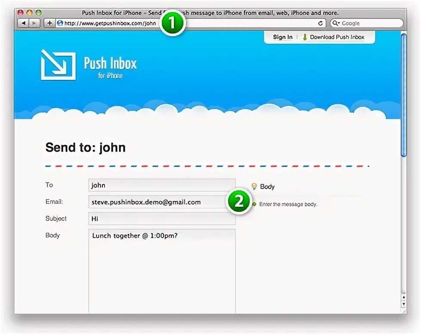Click the Email label

coord(54,202)
